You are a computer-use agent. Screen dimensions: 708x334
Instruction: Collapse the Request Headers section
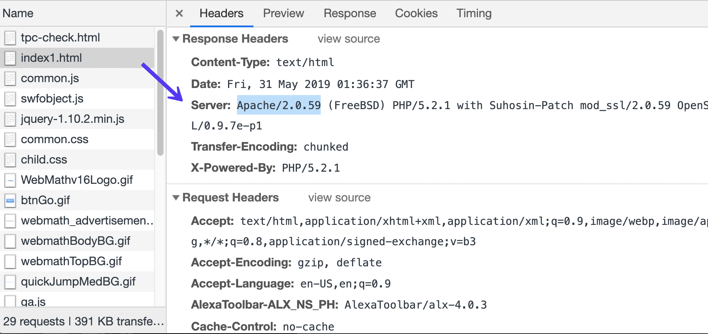coord(176,198)
